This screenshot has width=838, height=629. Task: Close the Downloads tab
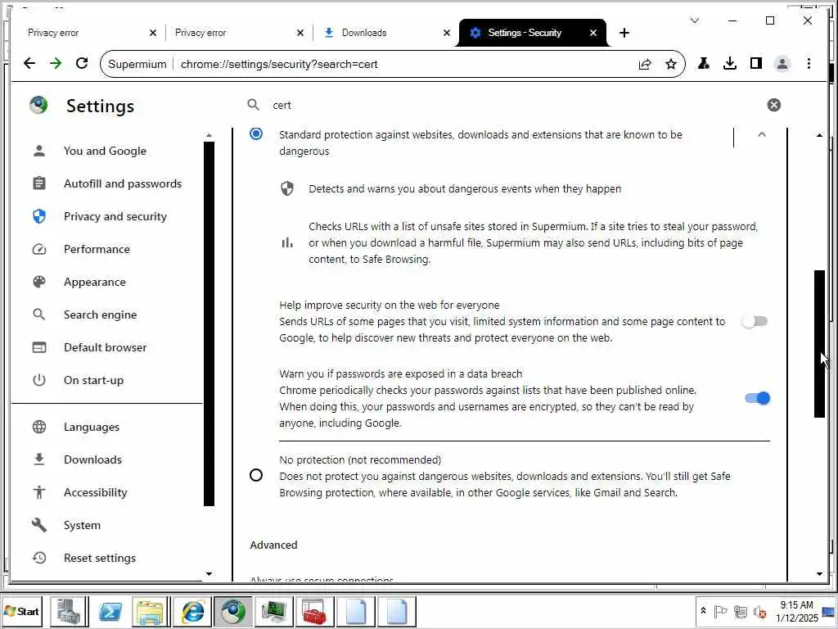(446, 33)
